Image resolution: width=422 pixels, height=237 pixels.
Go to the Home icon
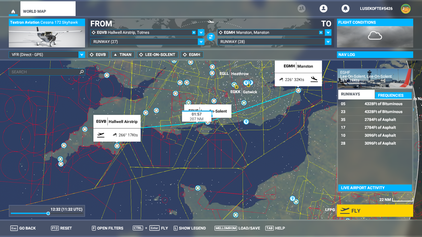(x=13, y=12)
